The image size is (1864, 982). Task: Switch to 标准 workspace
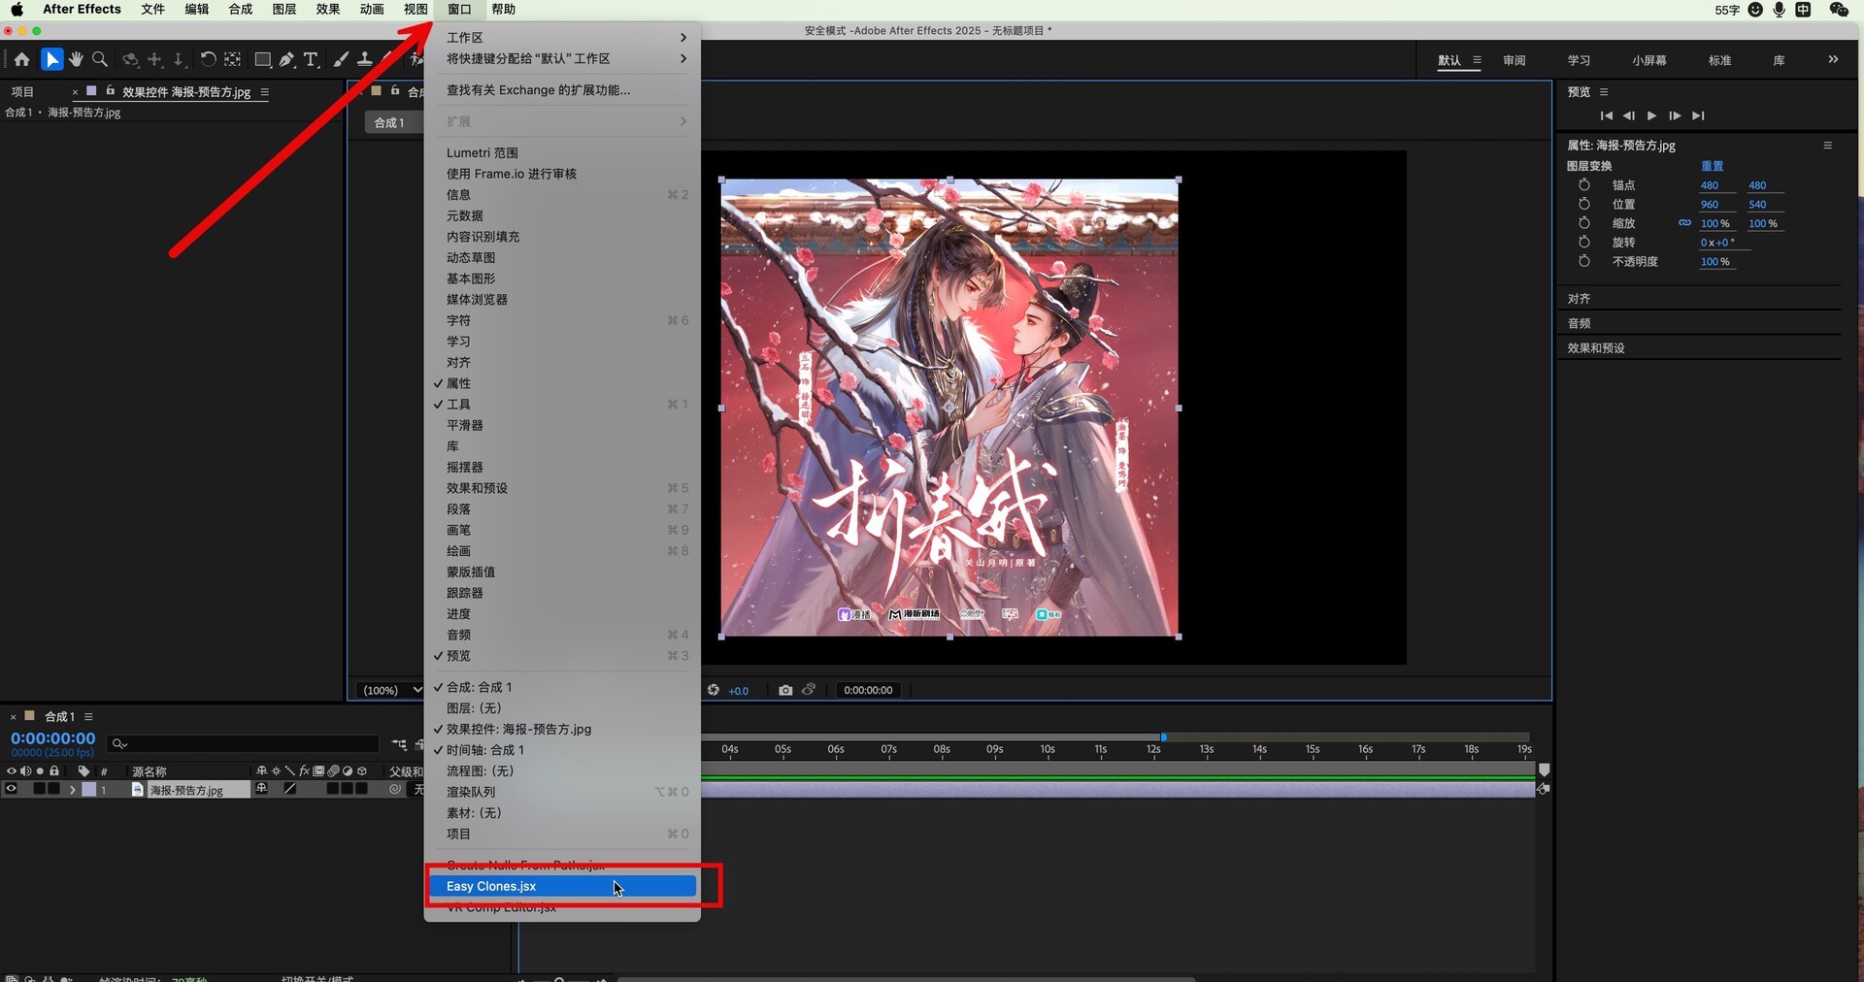click(1720, 60)
